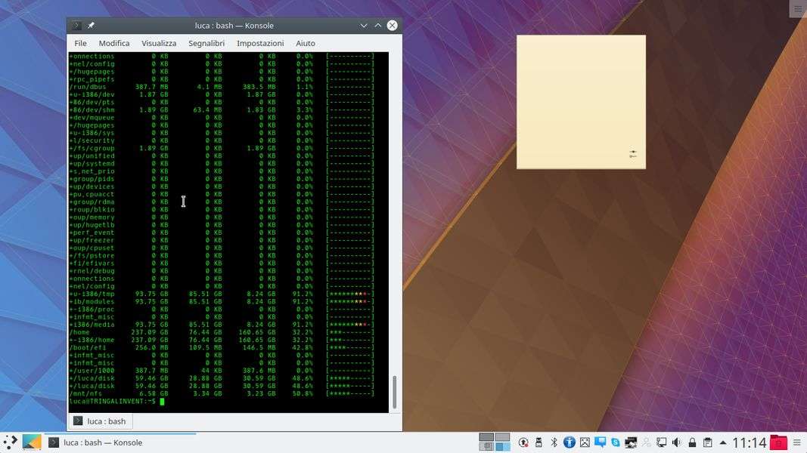This screenshot has width=807, height=453.
Task: Open the KDE application launcher
Action: pyautogui.click(x=11, y=442)
